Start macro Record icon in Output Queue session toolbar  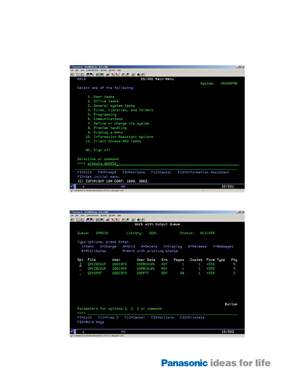pos(112,220)
